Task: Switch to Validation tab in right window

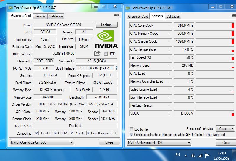Action: (173, 17)
